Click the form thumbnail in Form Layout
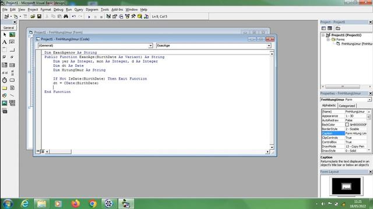 [x=346, y=186]
